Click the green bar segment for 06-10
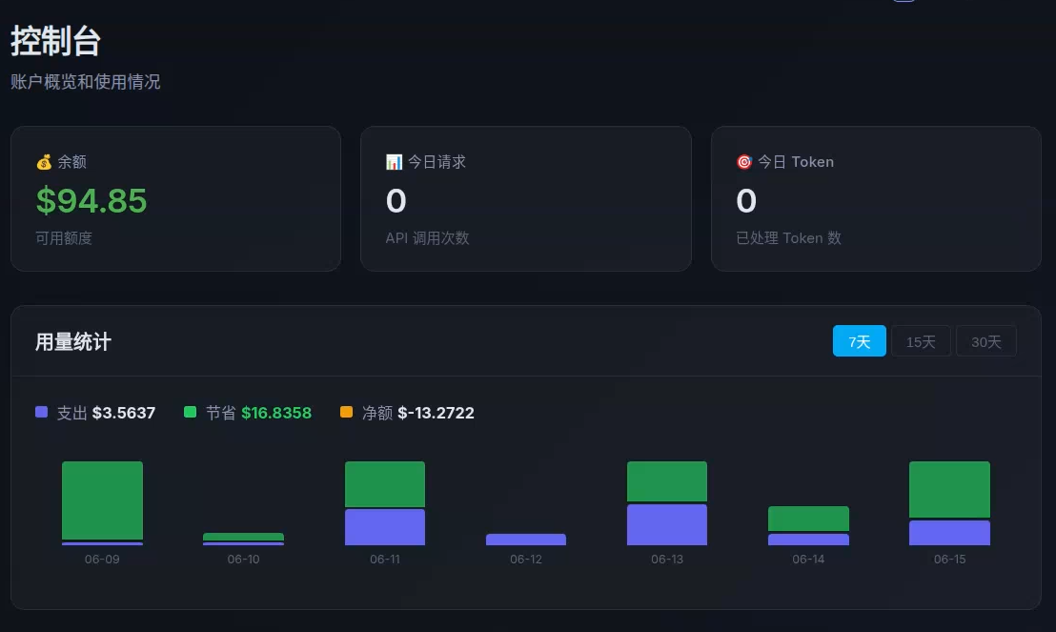This screenshot has height=632, width=1056. point(243,537)
